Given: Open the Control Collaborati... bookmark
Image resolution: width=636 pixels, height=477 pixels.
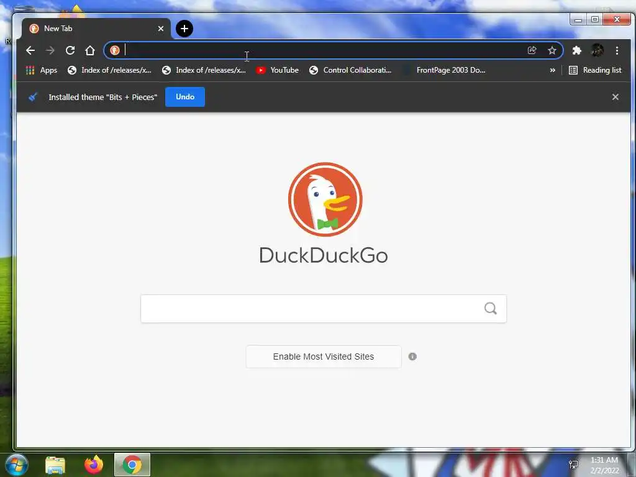Looking at the screenshot, I should tap(350, 70).
